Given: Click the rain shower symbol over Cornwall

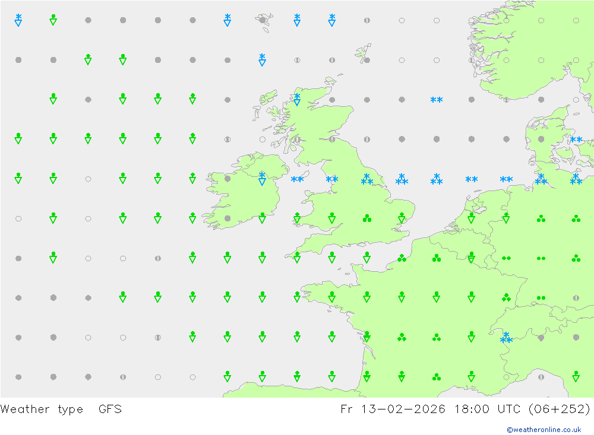Looking at the screenshot, I should pos(297,258).
